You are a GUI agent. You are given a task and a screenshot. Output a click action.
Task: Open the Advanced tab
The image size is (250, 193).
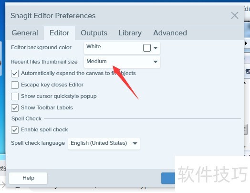[170, 33]
